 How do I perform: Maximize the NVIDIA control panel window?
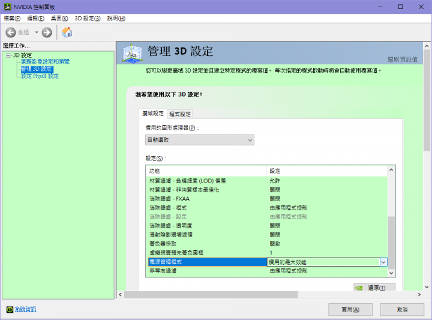point(401,7)
